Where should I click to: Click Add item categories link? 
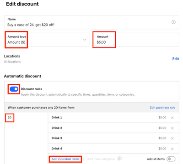coord(101,159)
